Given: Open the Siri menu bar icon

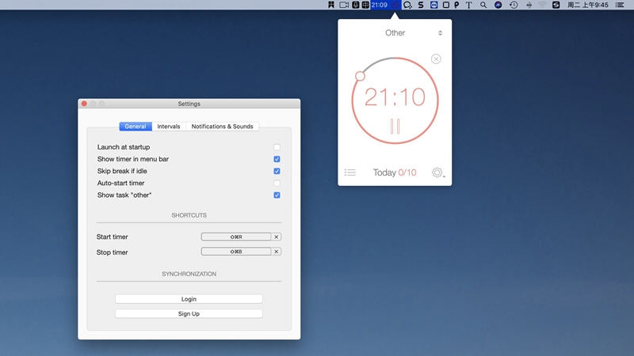Looking at the screenshot, I should tap(498, 5).
